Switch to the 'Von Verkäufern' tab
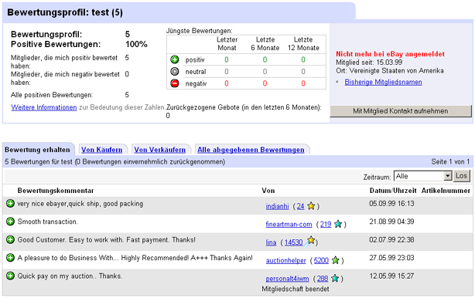 click(x=160, y=150)
